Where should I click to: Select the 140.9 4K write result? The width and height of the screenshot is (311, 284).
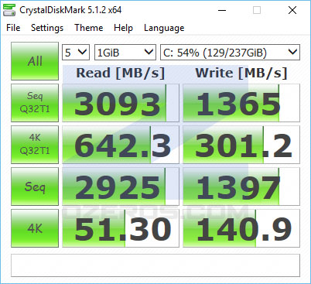point(241,228)
